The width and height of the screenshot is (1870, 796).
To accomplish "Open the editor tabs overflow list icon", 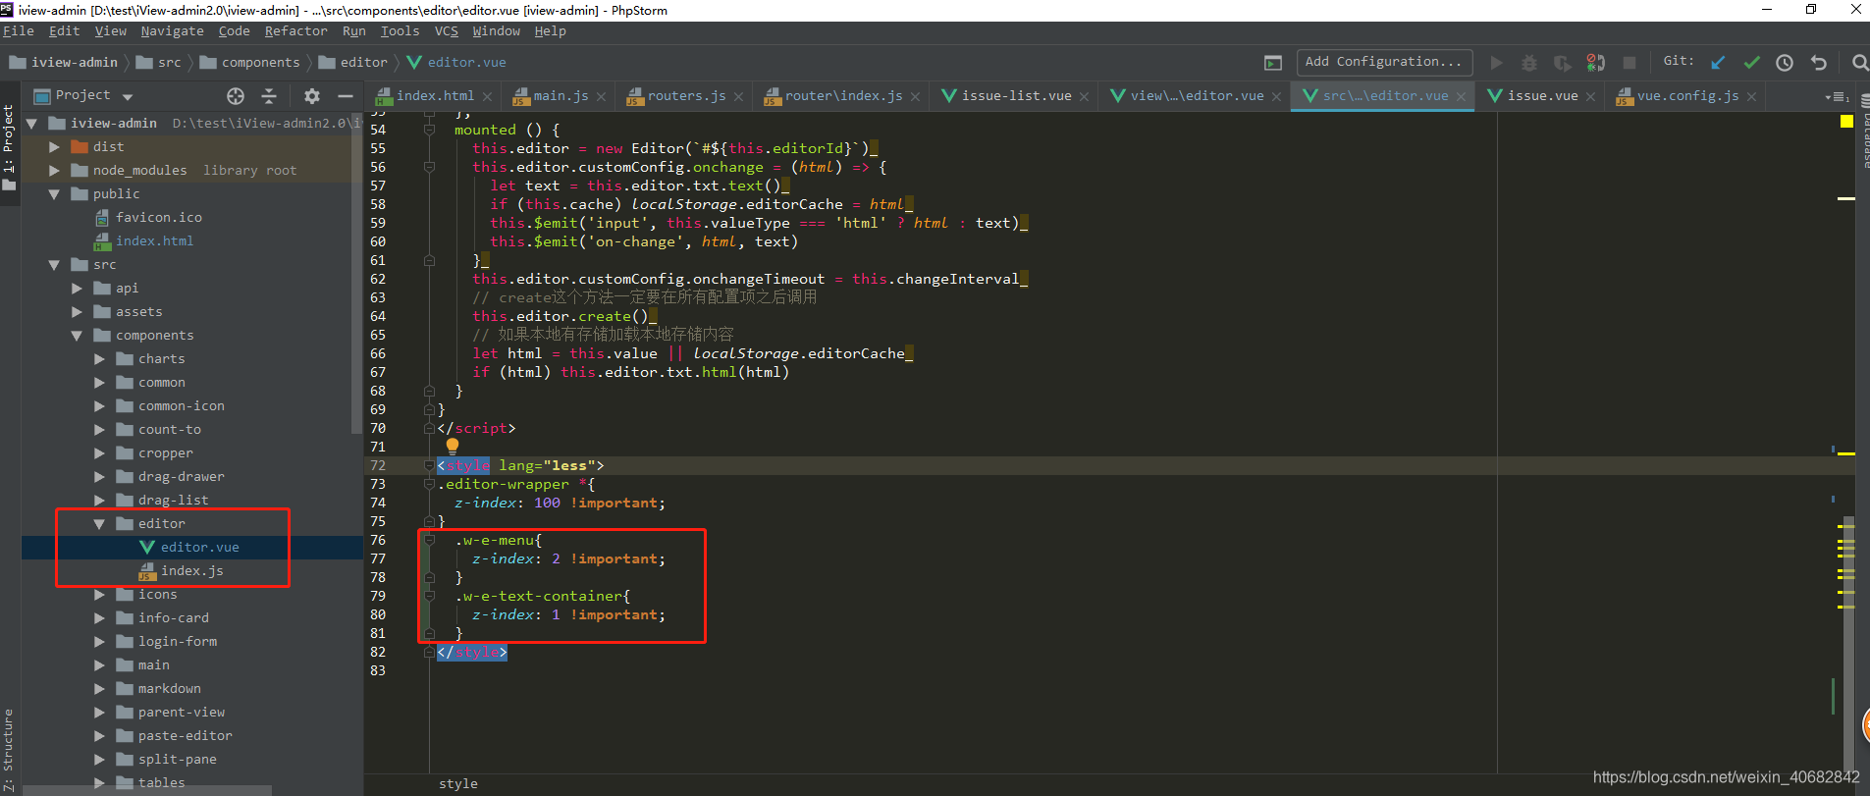I will point(1837,96).
